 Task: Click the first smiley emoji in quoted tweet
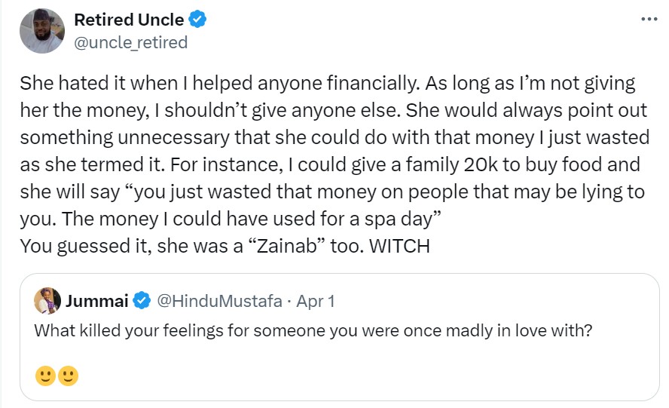click(x=45, y=375)
